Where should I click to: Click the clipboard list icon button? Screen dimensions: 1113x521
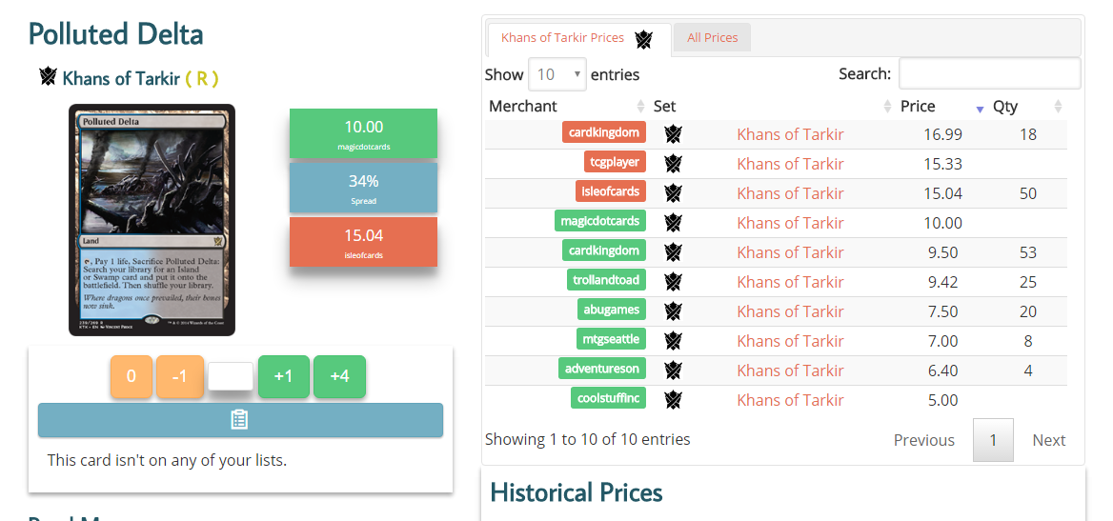coord(240,420)
